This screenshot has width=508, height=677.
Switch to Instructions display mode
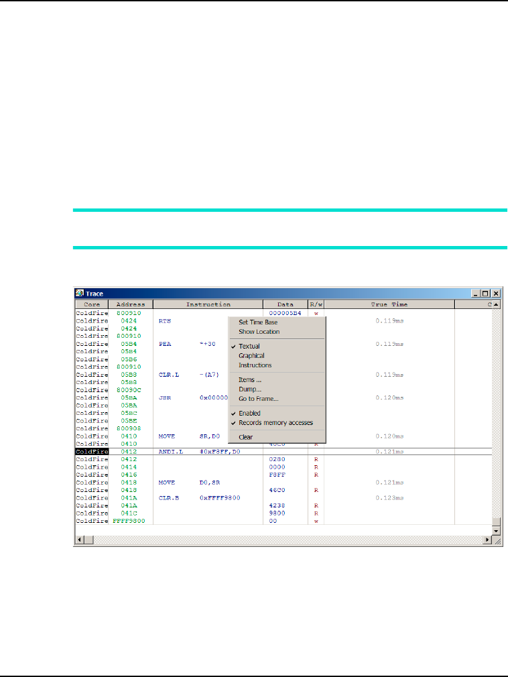[255, 365]
